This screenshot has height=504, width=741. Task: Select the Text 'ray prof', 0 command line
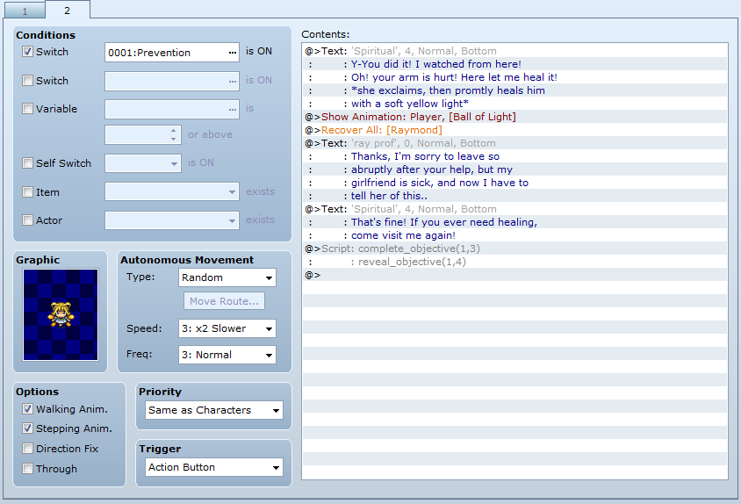click(514, 143)
